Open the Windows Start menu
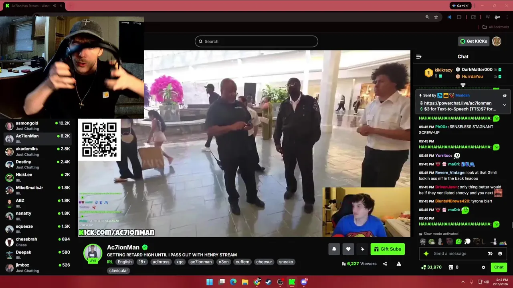Screen dimensions: 513x288 [x=210, y=282]
